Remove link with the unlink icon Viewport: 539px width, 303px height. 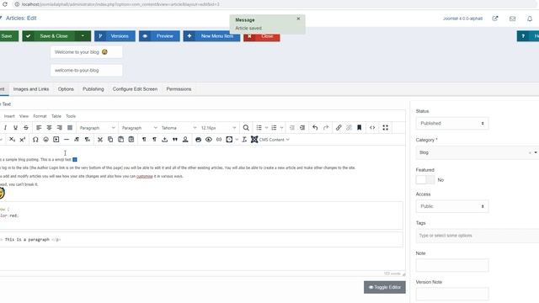point(349,128)
